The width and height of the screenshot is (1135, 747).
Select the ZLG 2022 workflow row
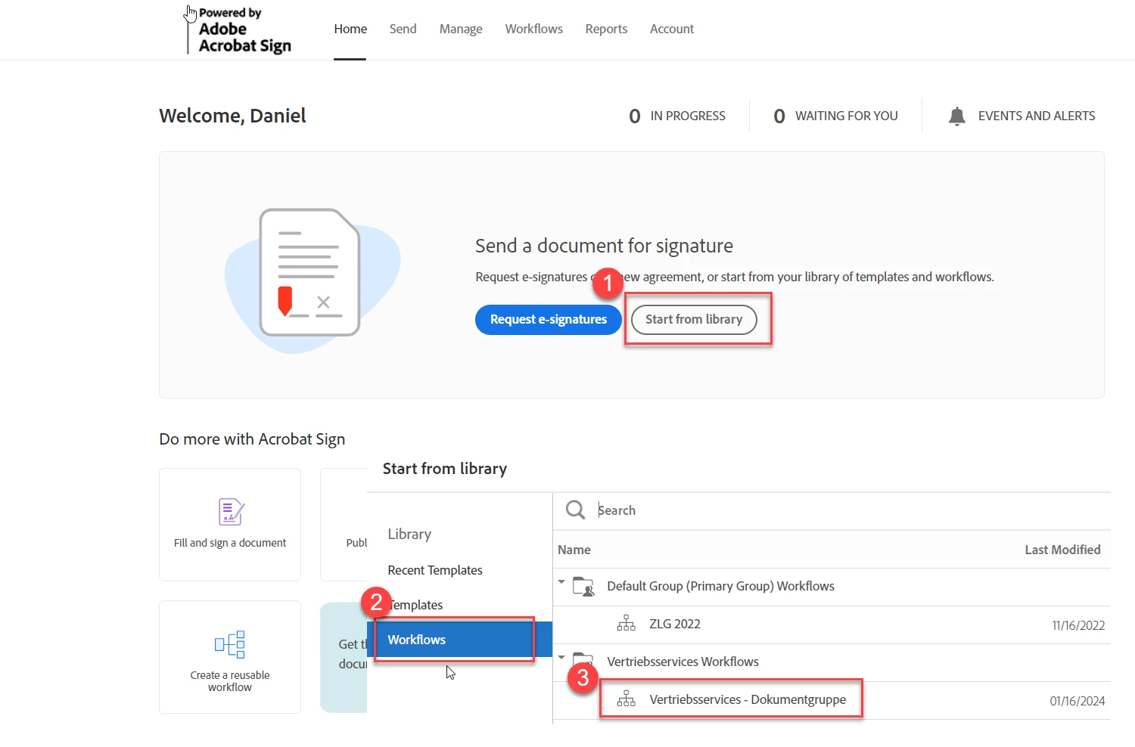pyautogui.click(x=832, y=625)
